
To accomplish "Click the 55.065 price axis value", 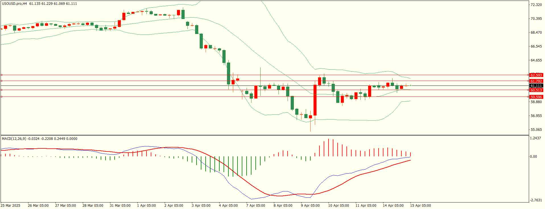I will click(536, 129).
